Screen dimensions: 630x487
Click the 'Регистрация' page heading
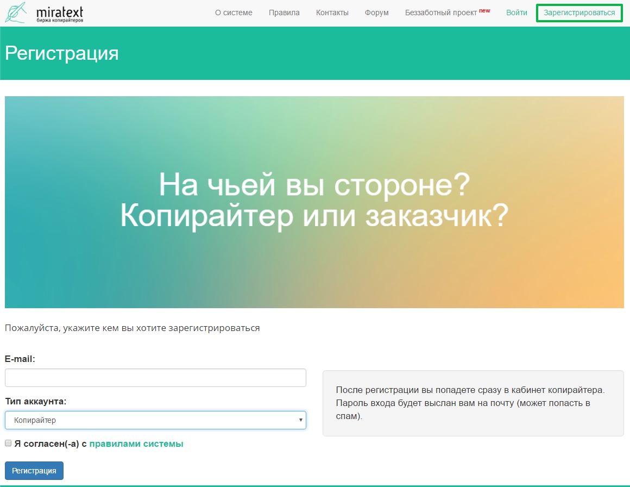pos(62,53)
